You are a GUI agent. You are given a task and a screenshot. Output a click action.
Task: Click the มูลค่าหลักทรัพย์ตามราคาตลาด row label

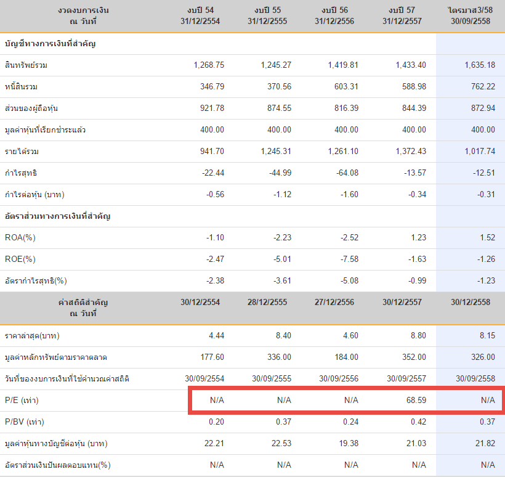[55, 357]
